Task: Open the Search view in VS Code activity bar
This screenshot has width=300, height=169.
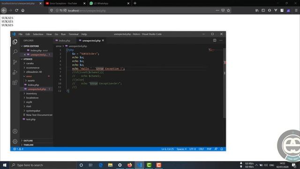Action: 15,52
